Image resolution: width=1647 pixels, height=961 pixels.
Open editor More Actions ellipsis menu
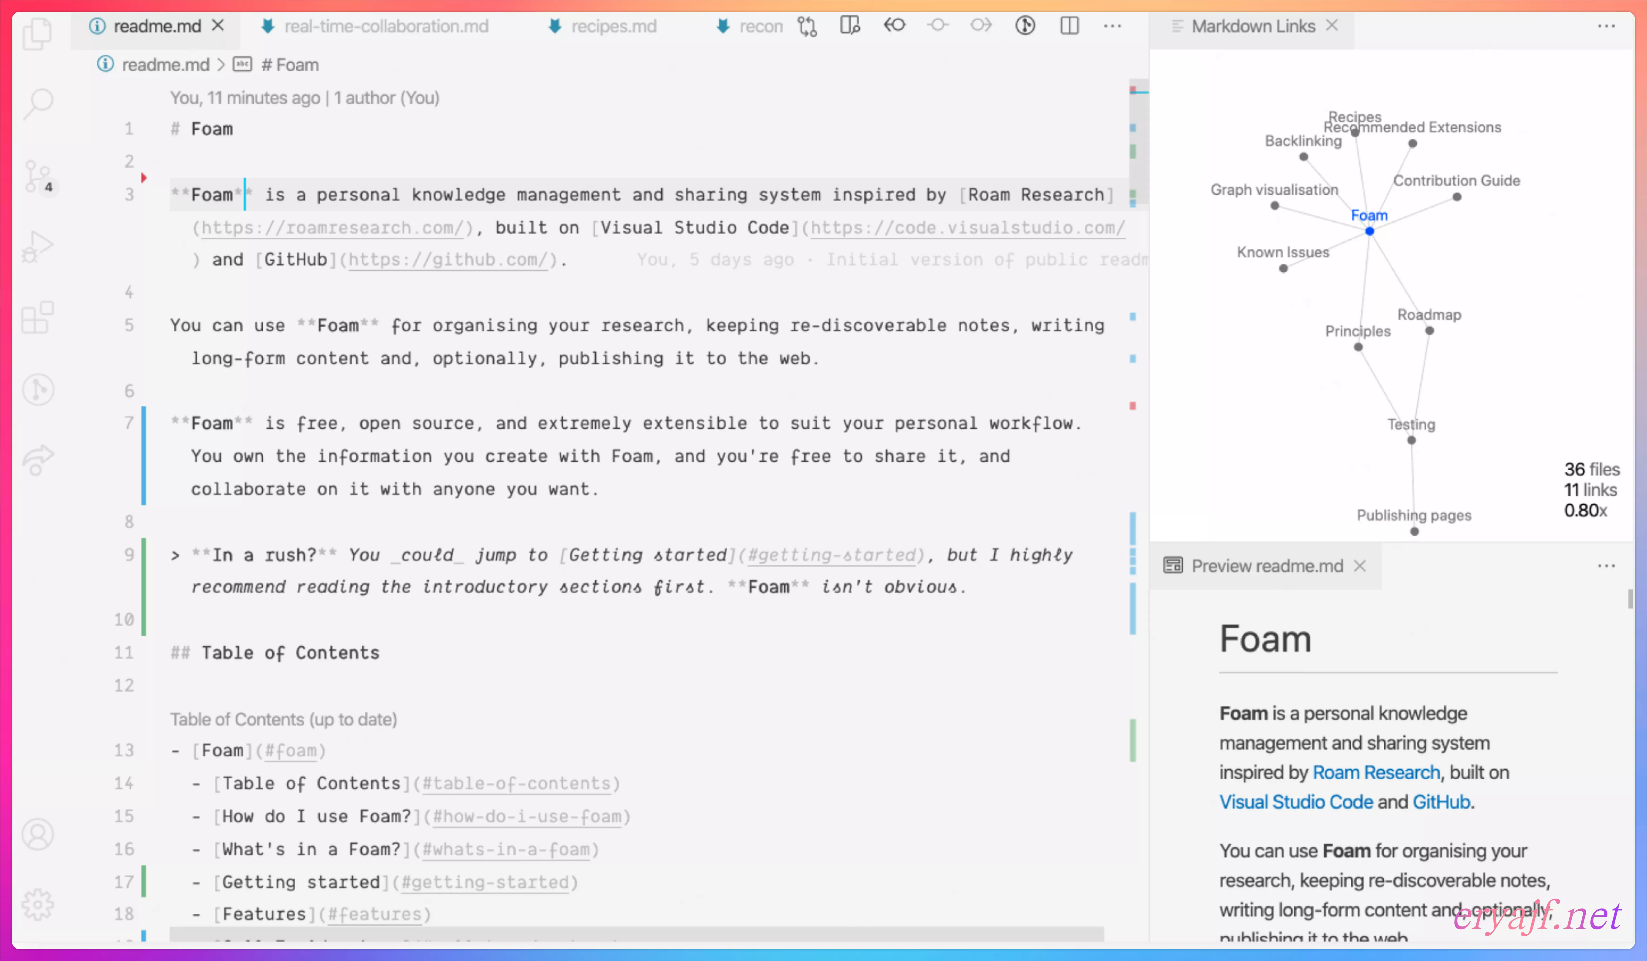pyautogui.click(x=1113, y=26)
